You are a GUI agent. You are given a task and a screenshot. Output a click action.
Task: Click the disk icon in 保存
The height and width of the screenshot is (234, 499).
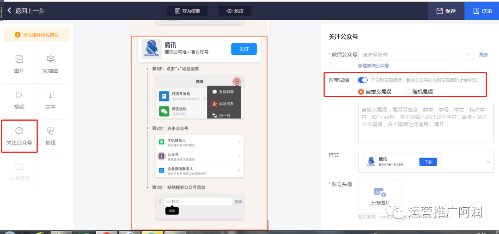pos(439,11)
